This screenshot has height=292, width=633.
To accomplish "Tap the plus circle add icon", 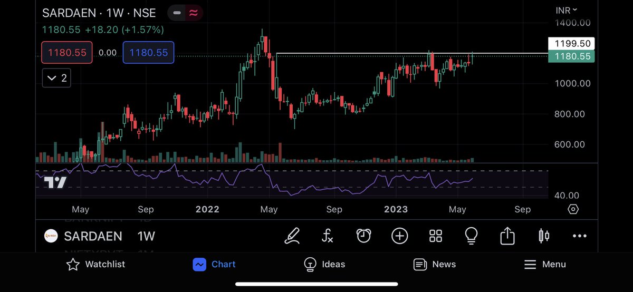I will (399, 236).
